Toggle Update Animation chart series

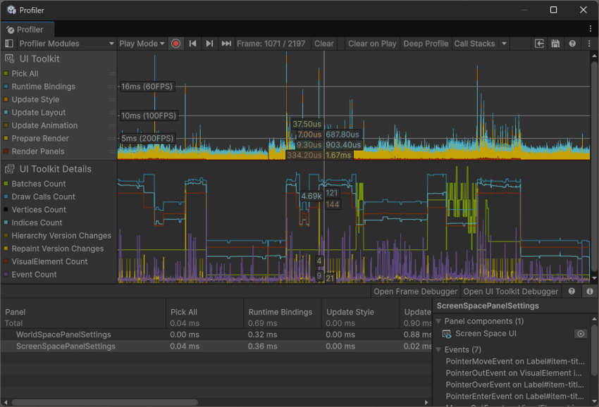pyautogui.click(x=6, y=125)
